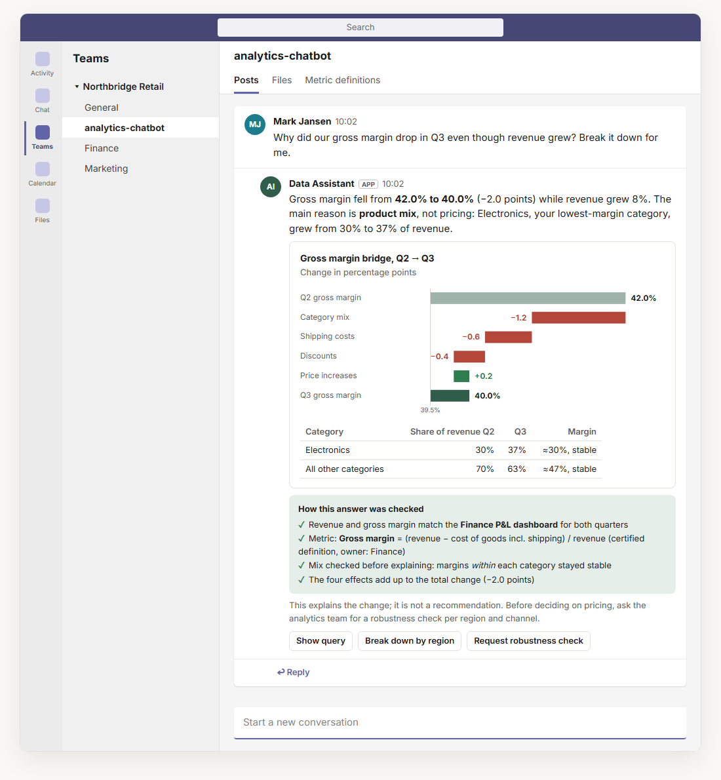721x780 pixels.
Task: Switch to the Posts tab
Action: coord(246,80)
